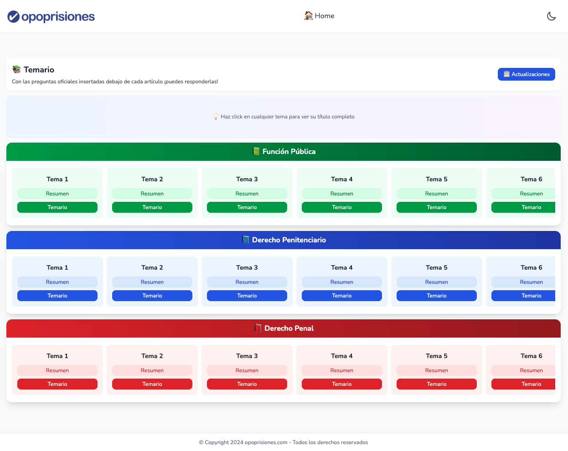The image size is (568, 451).
Task: Click the green book icon in Función Pública header
Action: point(256,151)
